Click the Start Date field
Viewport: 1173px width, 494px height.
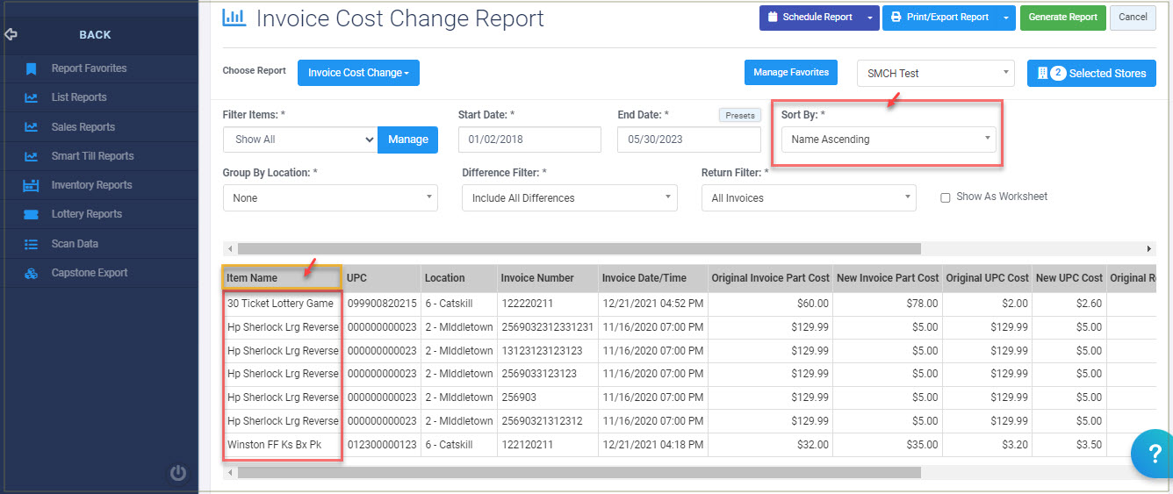click(x=529, y=140)
